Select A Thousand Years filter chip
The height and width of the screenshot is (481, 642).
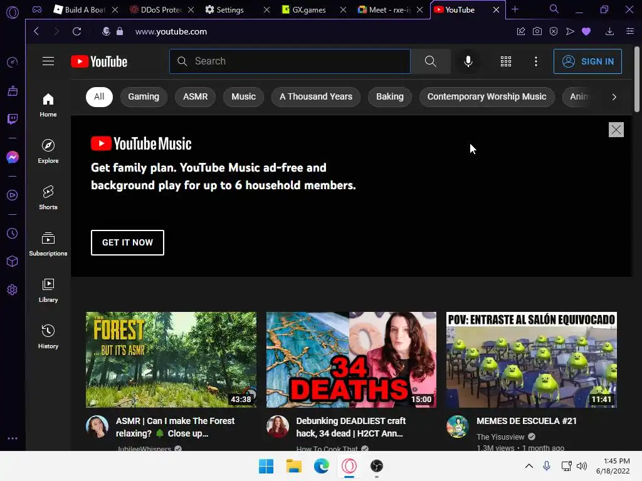click(x=316, y=97)
